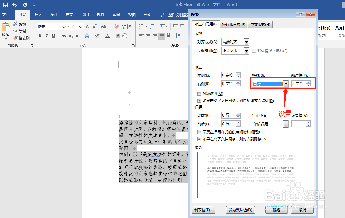Viewport: 345px width, 218px height.
Task: Apply subscript formatting x₂
Action: coord(71,36)
